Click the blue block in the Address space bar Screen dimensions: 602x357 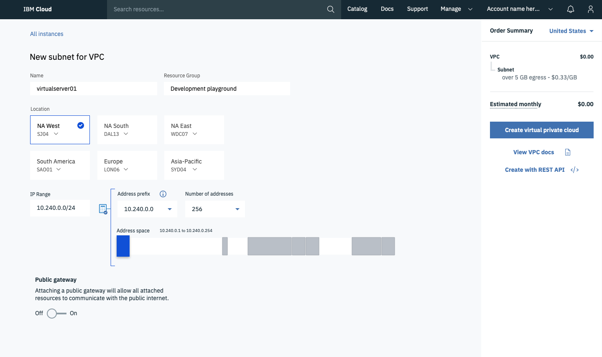[123, 246]
